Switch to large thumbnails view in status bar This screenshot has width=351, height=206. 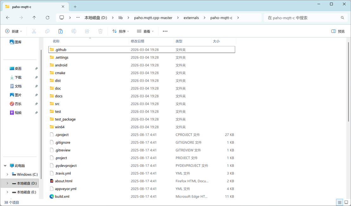point(346,203)
